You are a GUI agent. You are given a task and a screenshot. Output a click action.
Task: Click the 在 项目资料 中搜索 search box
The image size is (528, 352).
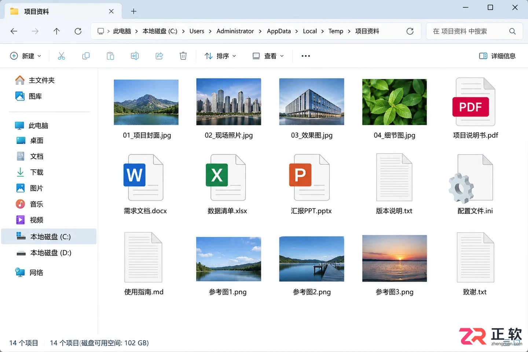click(474, 31)
